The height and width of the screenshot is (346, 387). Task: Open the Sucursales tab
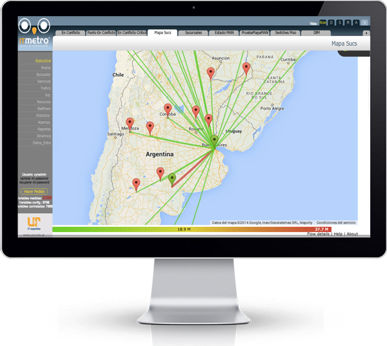[193, 33]
